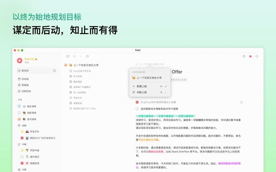Select 关联上级 in the popup menu
The width and height of the screenshot is (276, 172).
[141, 92]
